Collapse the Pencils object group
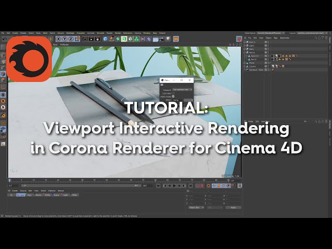The height and width of the screenshot is (249, 332). click(244, 52)
